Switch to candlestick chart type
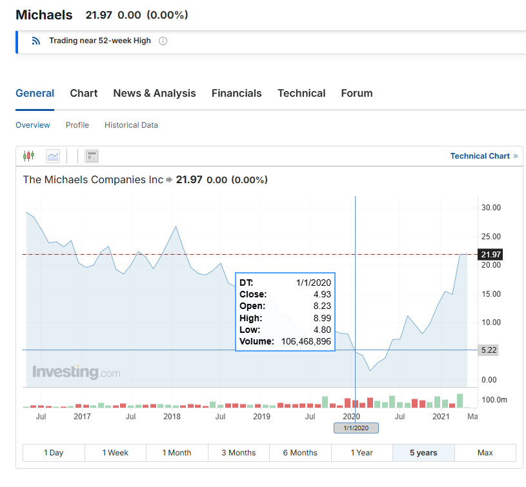The width and height of the screenshot is (526, 487). pos(28,156)
